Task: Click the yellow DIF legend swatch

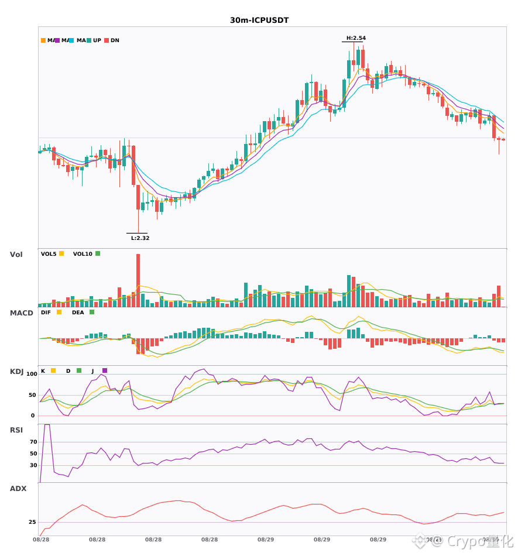Action: tap(59, 312)
